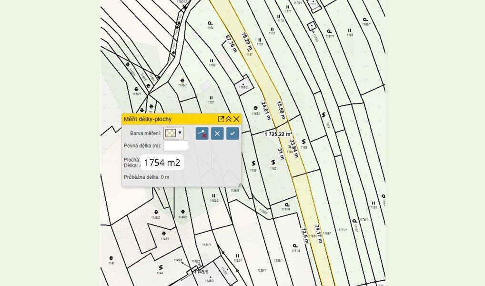Select parcel number 1151/1 on the map
The height and width of the screenshot is (286, 485).
[206, 245]
